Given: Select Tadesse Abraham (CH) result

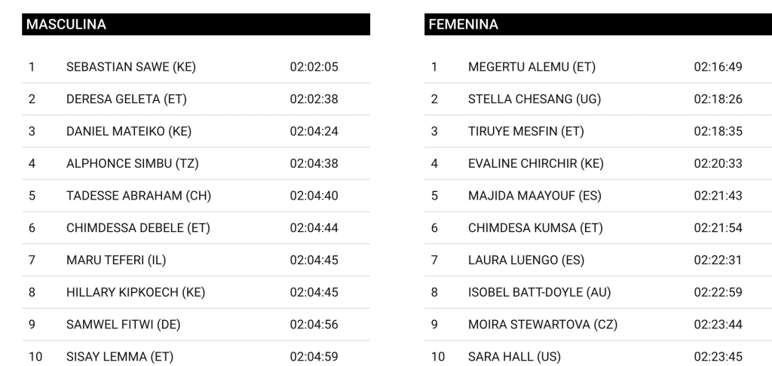Looking at the screenshot, I should 138,196.
